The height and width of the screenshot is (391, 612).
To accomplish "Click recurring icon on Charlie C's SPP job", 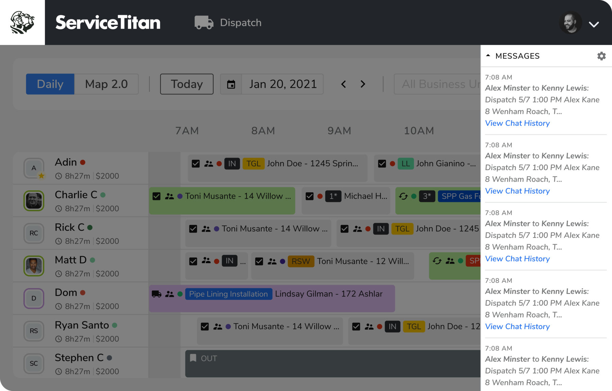I will [x=403, y=196].
